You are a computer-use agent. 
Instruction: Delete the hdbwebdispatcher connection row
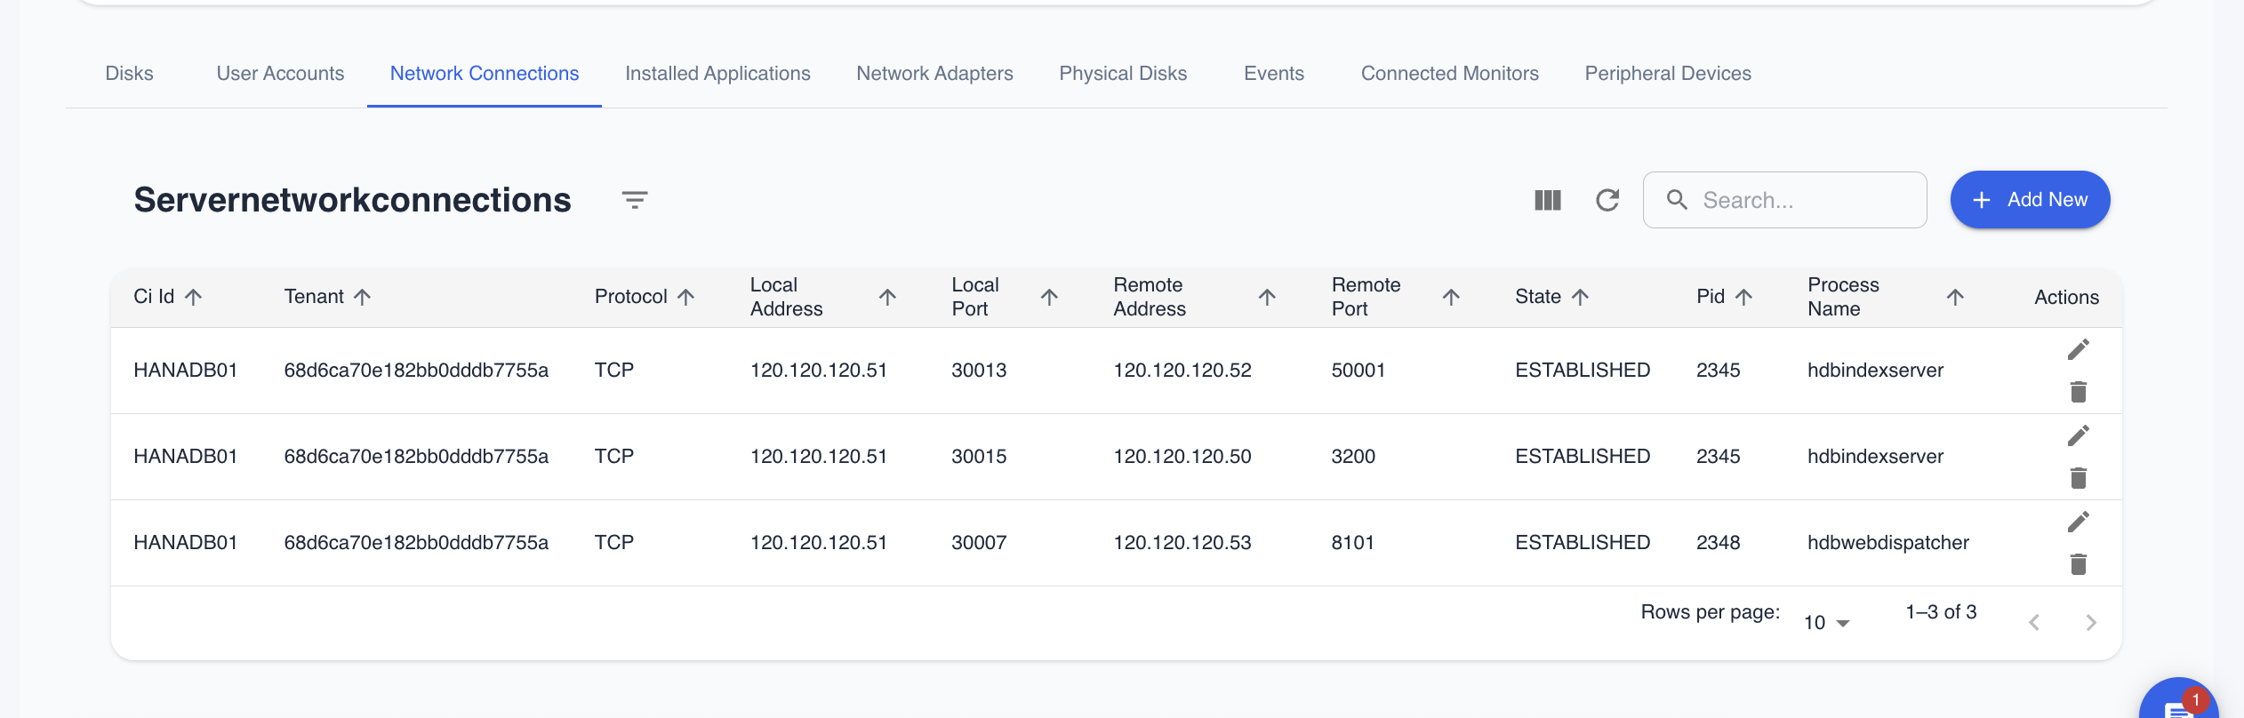click(2078, 564)
